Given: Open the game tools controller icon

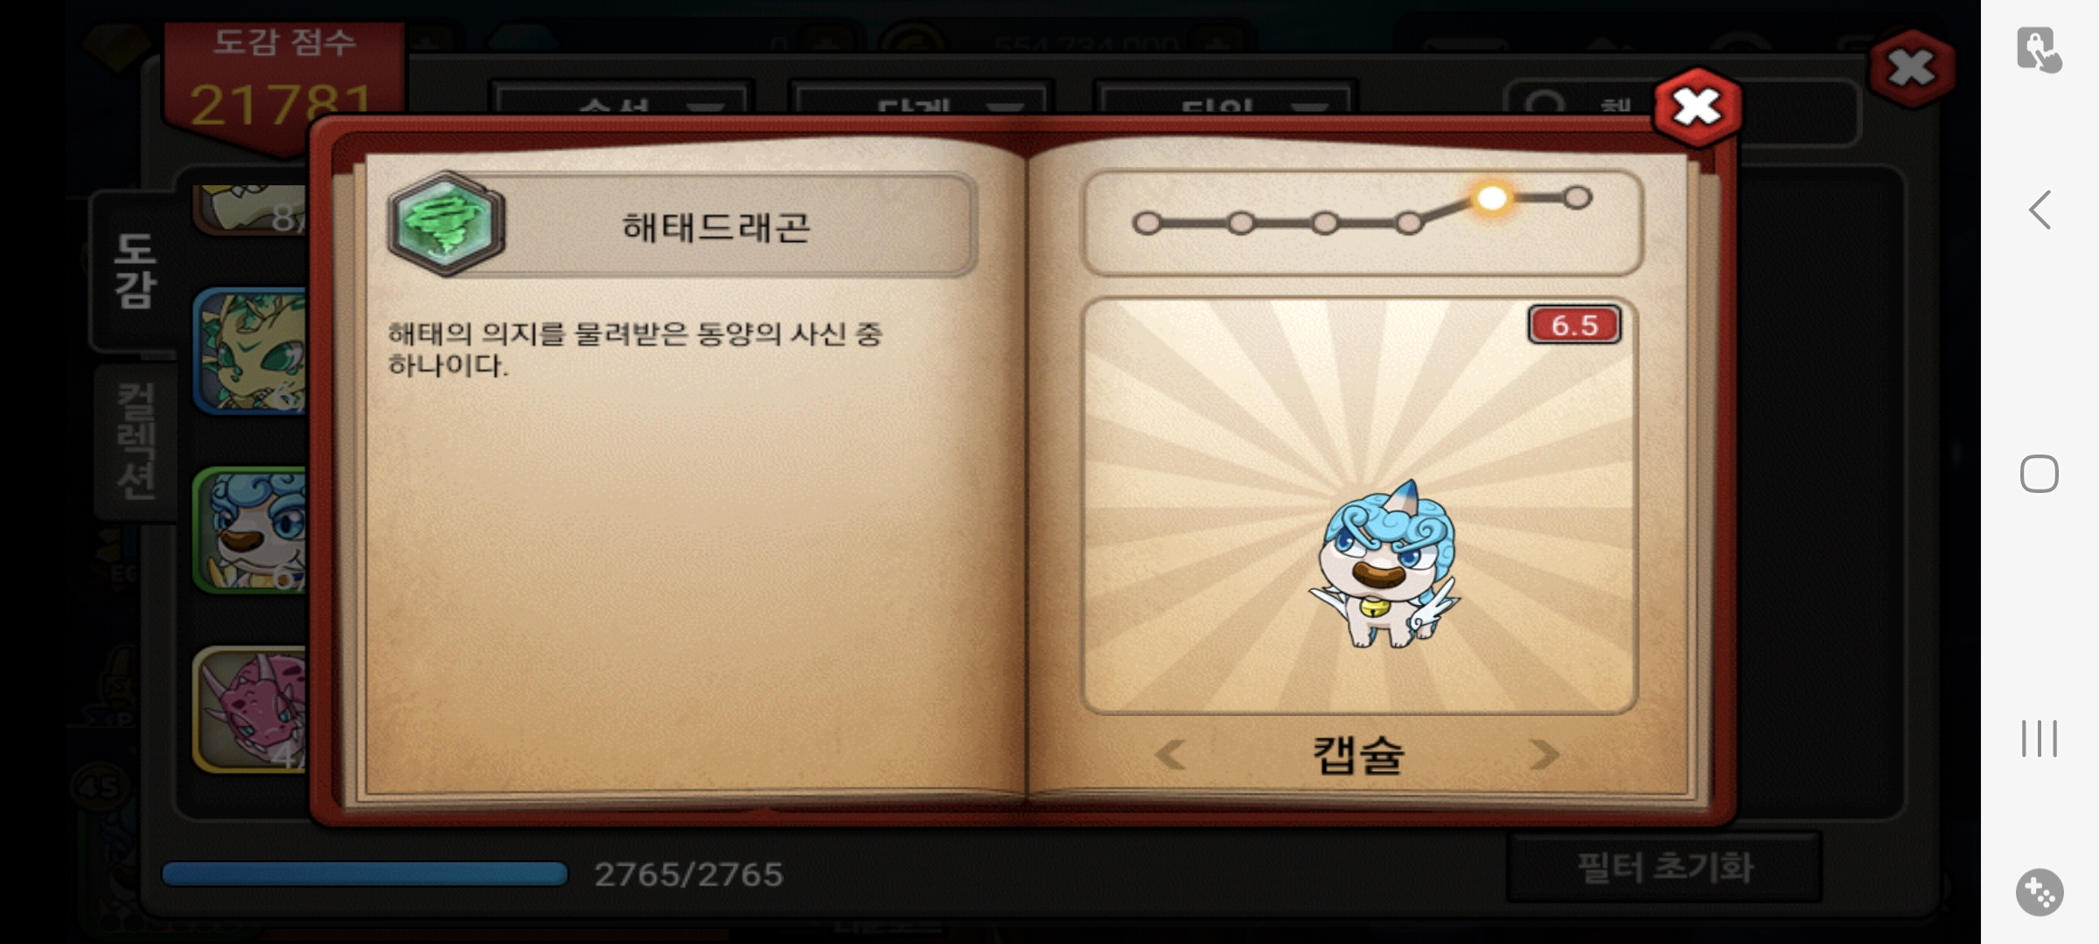Looking at the screenshot, I should point(2040,892).
